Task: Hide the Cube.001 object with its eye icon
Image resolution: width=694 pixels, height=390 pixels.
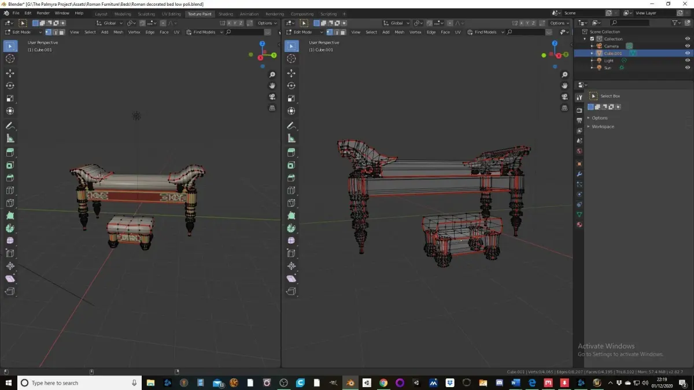Action: 688,53
